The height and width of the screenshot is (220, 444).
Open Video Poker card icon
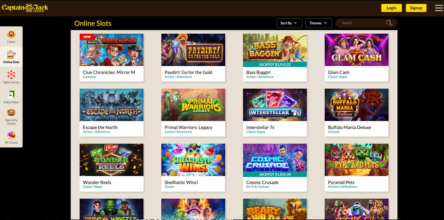11,95
